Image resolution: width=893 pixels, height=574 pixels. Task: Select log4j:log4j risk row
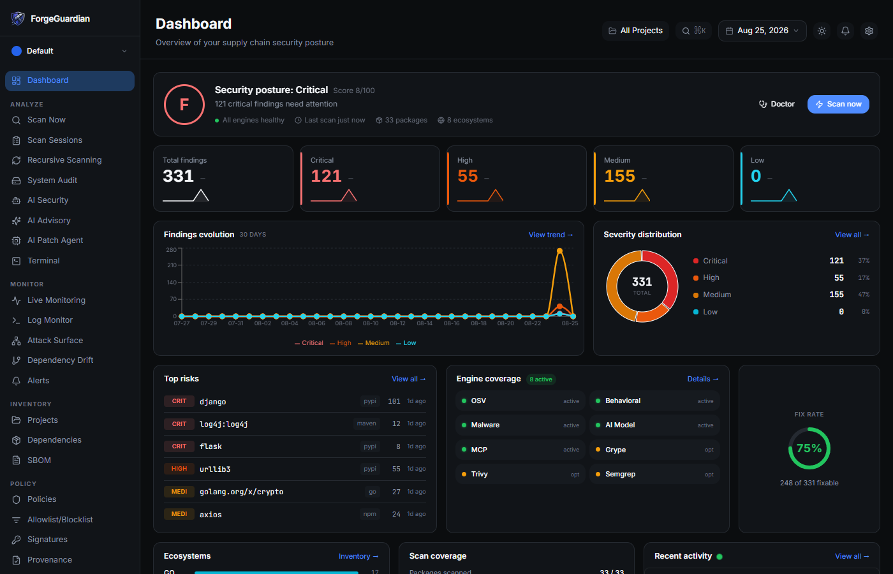point(295,424)
